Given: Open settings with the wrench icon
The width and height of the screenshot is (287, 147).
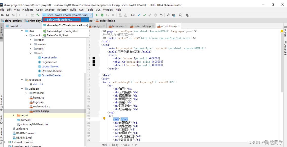Looking at the screenshot, I should pyautogui.click(x=168, y=15).
